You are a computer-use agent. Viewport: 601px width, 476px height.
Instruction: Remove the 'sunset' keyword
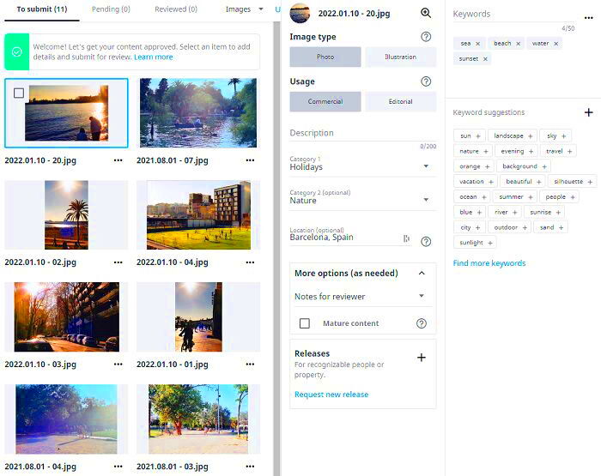pyautogui.click(x=485, y=59)
